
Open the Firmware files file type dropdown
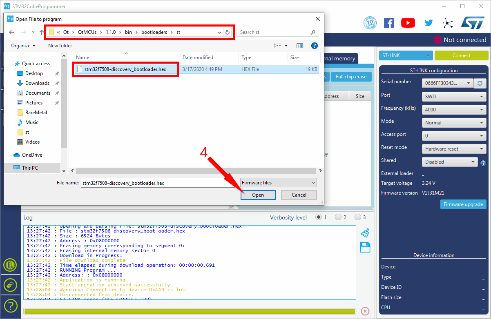tap(278, 182)
